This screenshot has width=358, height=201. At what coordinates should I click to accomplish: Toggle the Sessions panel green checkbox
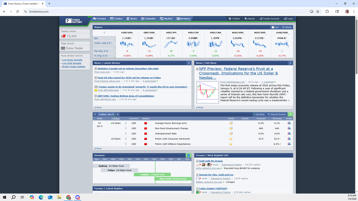[189, 155]
